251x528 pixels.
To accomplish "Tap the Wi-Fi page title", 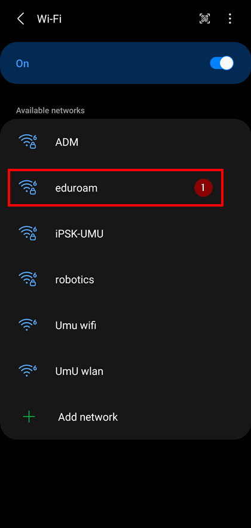I will coord(49,19).
